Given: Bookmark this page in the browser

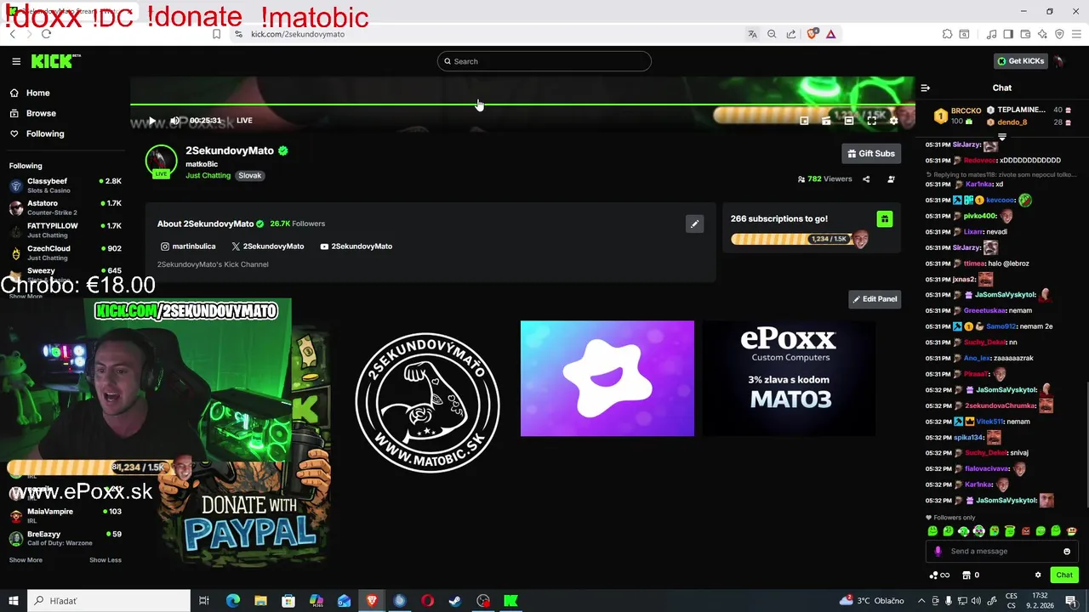Looking at the screenshot, I should (x=216, y=34).
